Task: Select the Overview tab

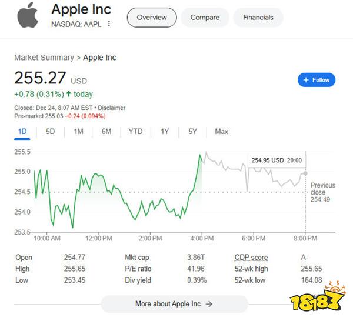Action: pos(152,18)
